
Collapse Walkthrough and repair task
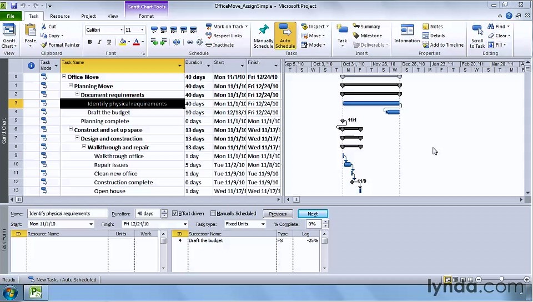click(x=84, y=147)
